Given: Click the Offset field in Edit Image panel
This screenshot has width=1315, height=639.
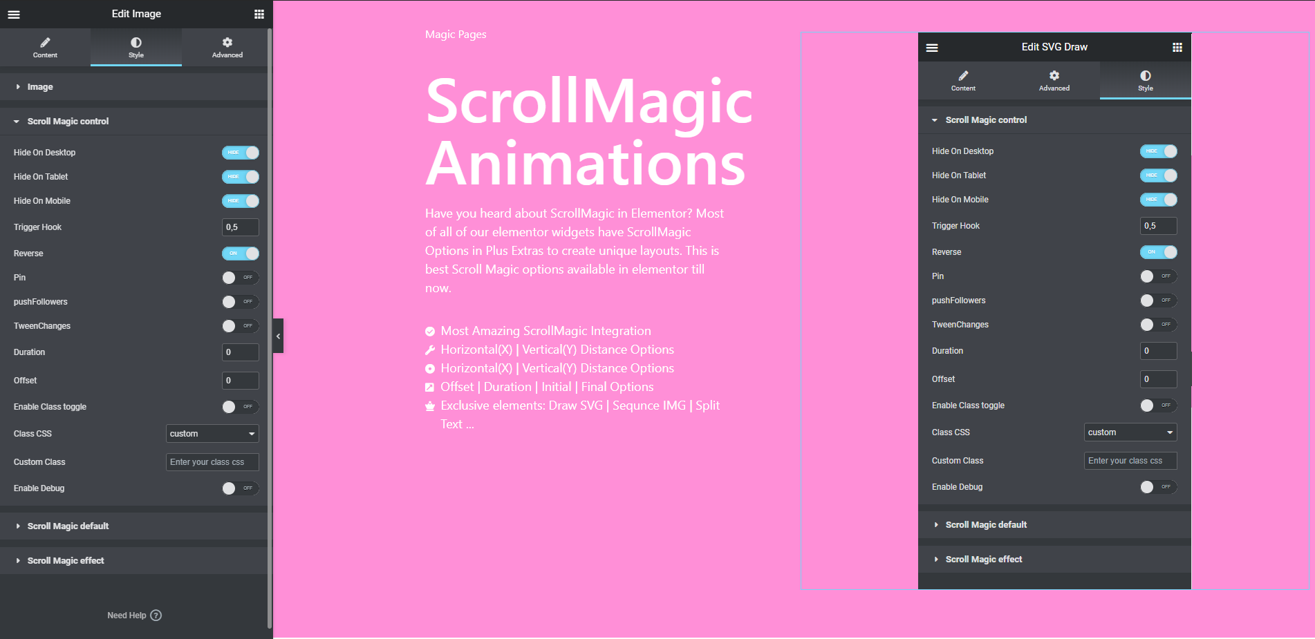Looking at the screenshot, I should point(241,381).
